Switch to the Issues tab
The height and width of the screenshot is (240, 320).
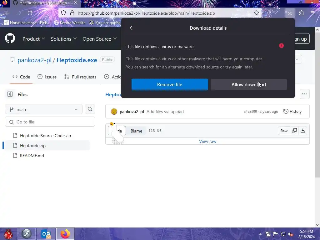(47, 77)
